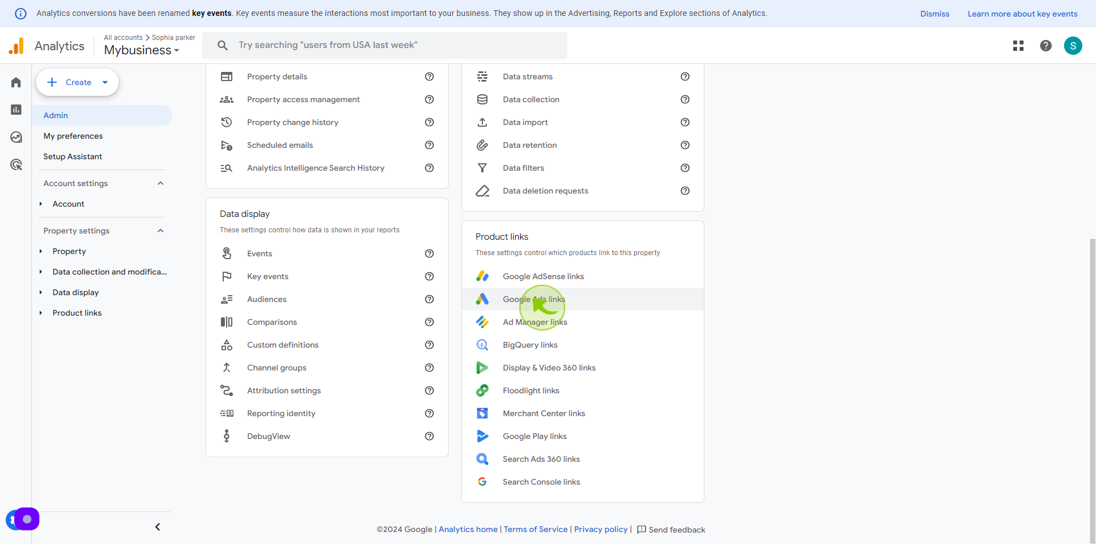Click the All accounts breadcrumb
The width and height of the screenshot is (1096, 544).
pyautogui.click(x=123, y=38)
